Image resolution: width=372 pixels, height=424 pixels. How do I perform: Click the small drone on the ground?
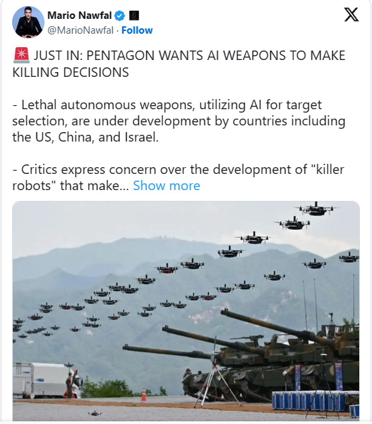coord(94,413)
